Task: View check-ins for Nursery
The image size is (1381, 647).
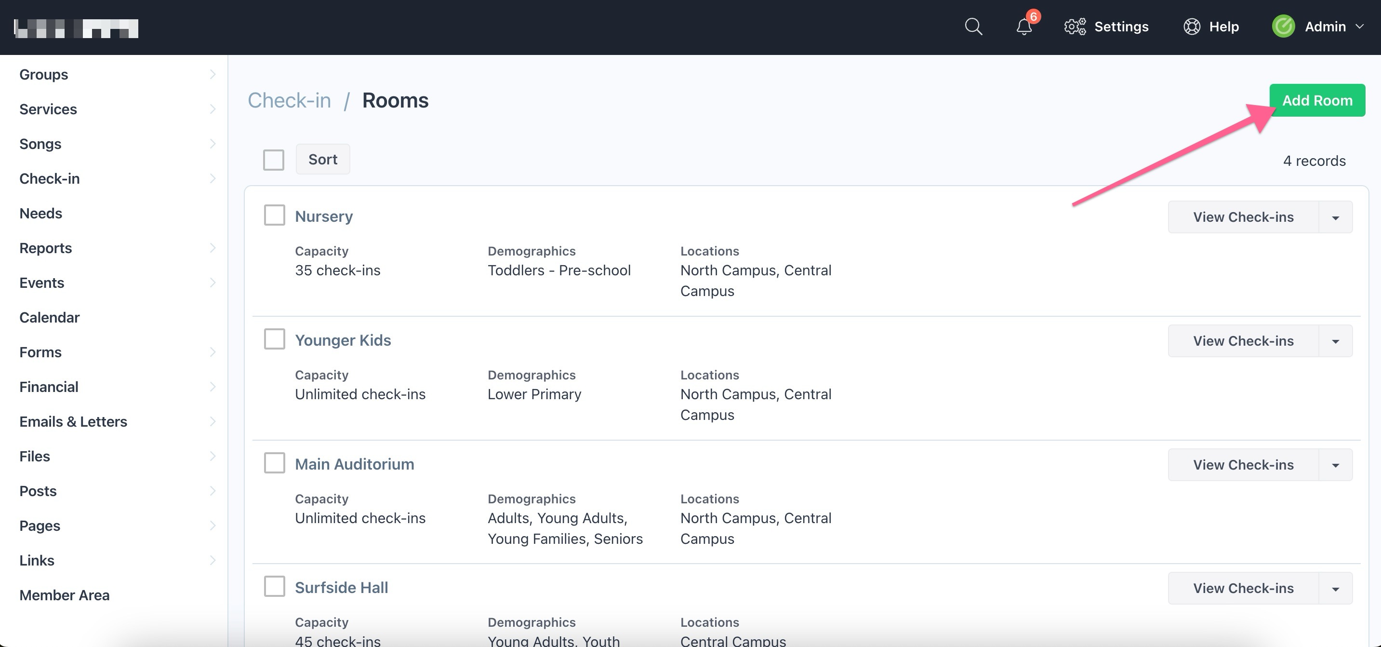Action: click(x=1243, y=217)
